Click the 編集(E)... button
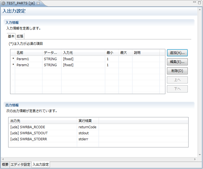203x169 pixels. [177, 62]
